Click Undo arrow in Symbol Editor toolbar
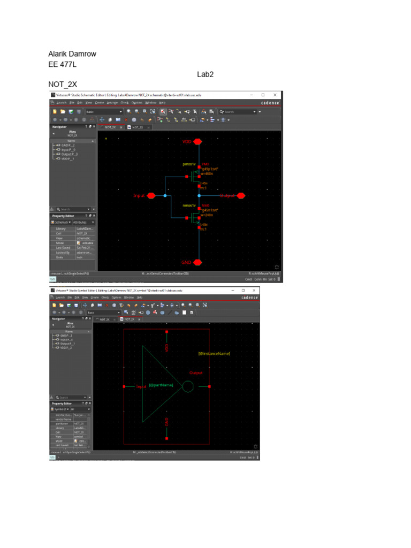The image size is (411, 548). [x=129, y=305]
